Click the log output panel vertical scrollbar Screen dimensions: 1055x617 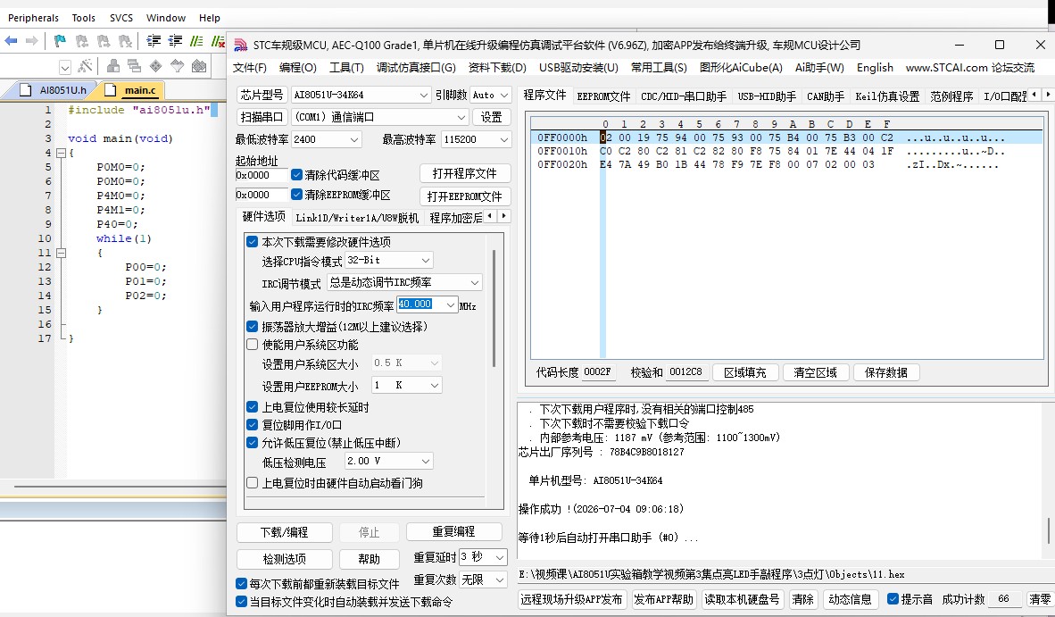tap(1049, 530)
